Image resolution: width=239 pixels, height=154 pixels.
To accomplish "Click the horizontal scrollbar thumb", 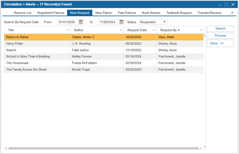I will pos(104,148).
